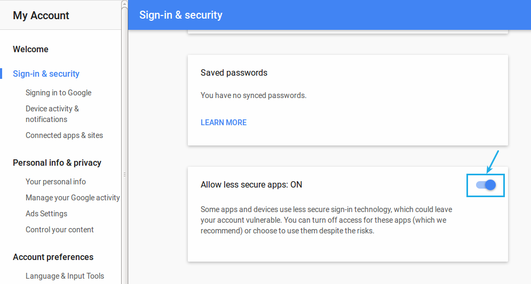This screenshot has height=284, width=531.
Task: Click the sidebar scrollbar up arrow
Action: (125, 4)
